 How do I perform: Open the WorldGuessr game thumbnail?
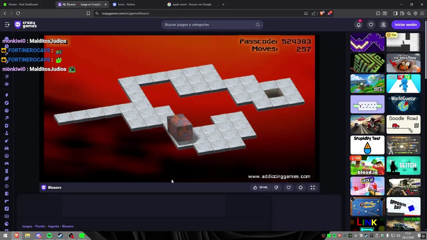coord(403,104)
